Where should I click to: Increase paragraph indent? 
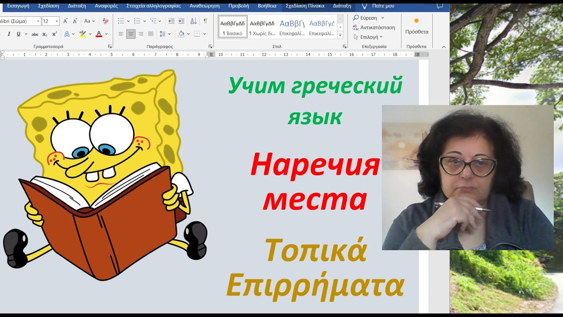coord(181,21)
